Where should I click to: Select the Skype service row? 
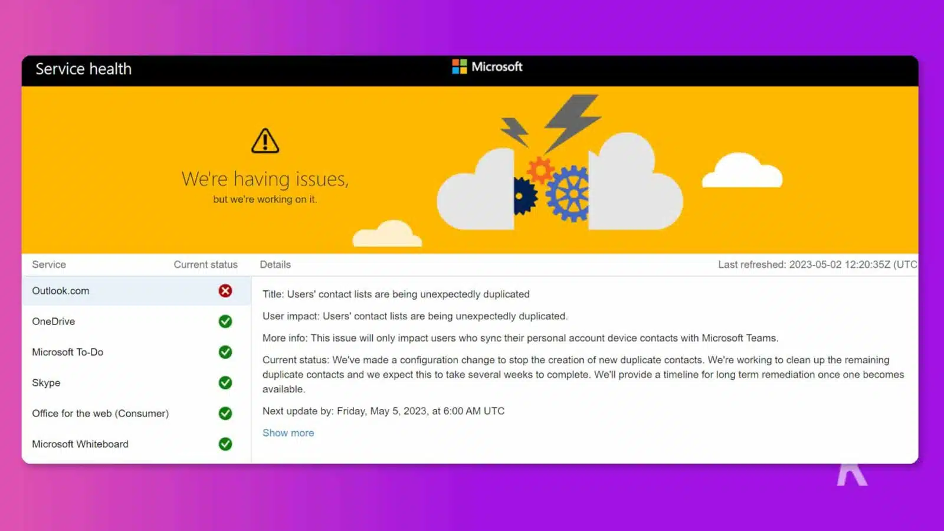[136, 383]
